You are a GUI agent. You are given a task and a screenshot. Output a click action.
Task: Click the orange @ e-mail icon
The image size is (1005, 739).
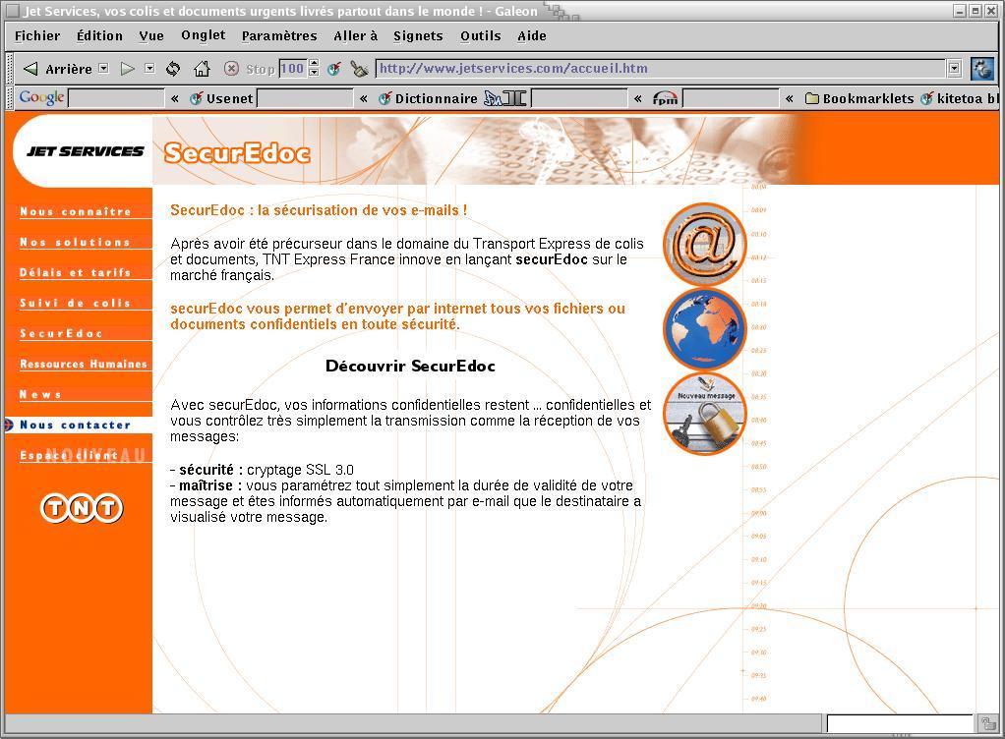[705, 244]
